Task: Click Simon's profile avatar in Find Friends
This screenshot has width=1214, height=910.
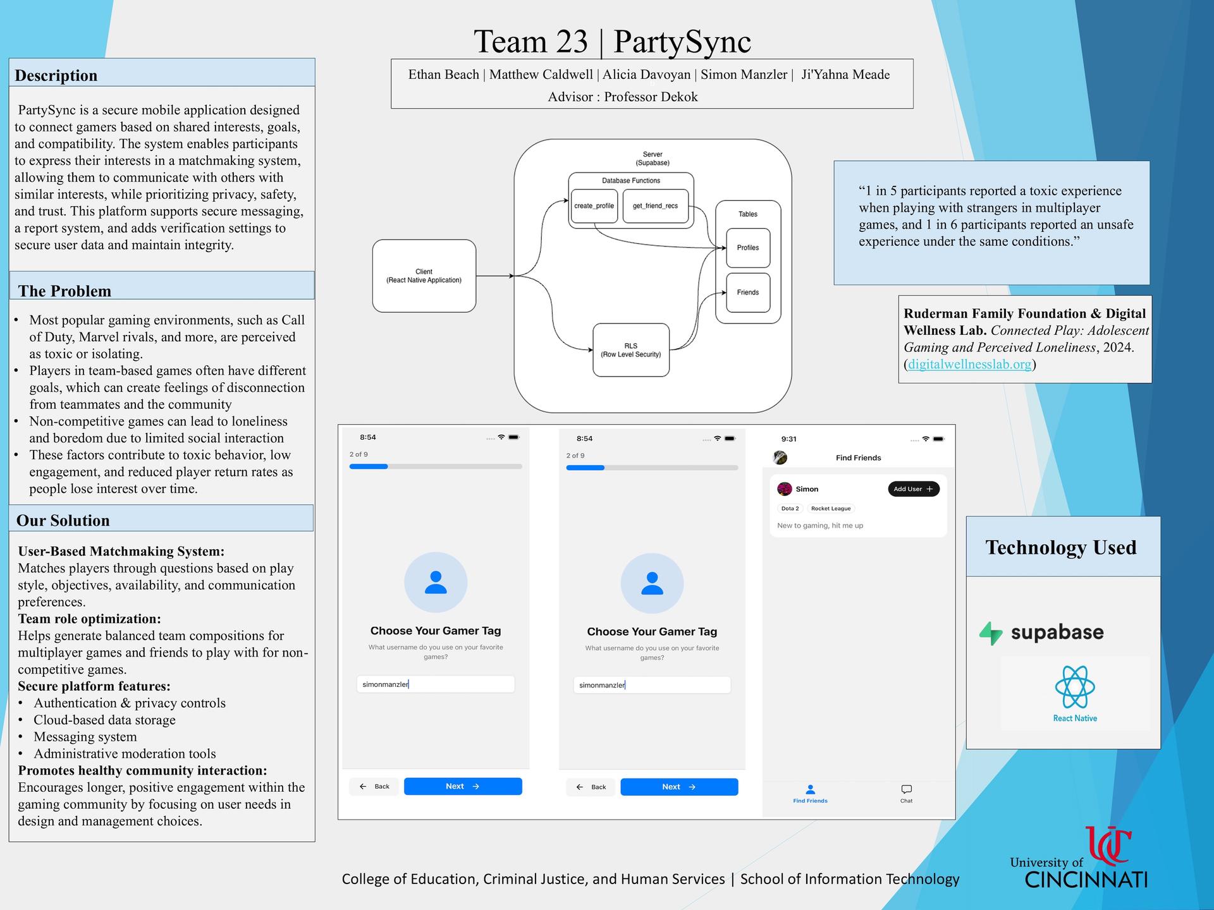Action: [x=785, y=488]
